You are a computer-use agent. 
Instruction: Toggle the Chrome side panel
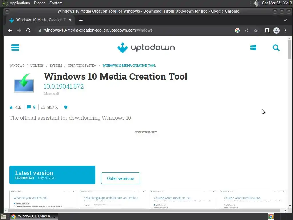[x=267, y=30]
